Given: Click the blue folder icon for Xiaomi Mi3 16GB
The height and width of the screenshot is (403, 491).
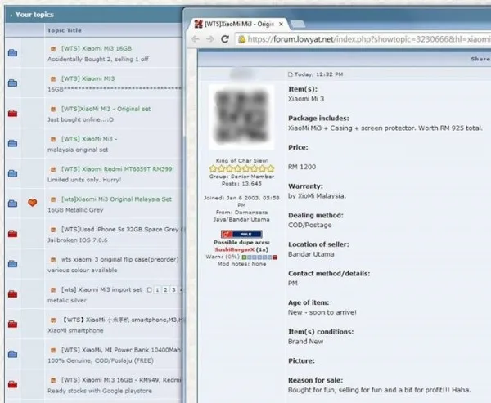Looking at the screenshot, I should [x=12, y=53].
